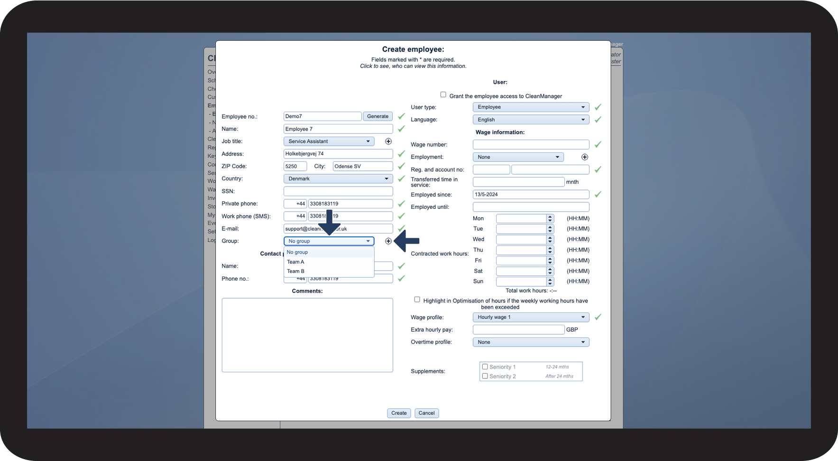Click green checkmark next to Employed since
The image size is (838, 461).
point(598,194)
